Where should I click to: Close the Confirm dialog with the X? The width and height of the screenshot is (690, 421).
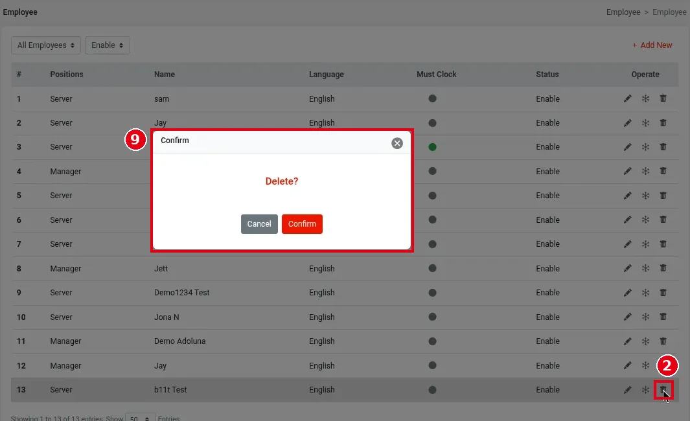click(x=397, y=143)
